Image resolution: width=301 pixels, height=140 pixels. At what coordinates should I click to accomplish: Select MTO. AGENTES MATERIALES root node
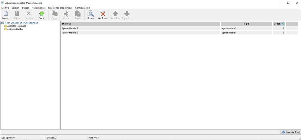(22, 23)
